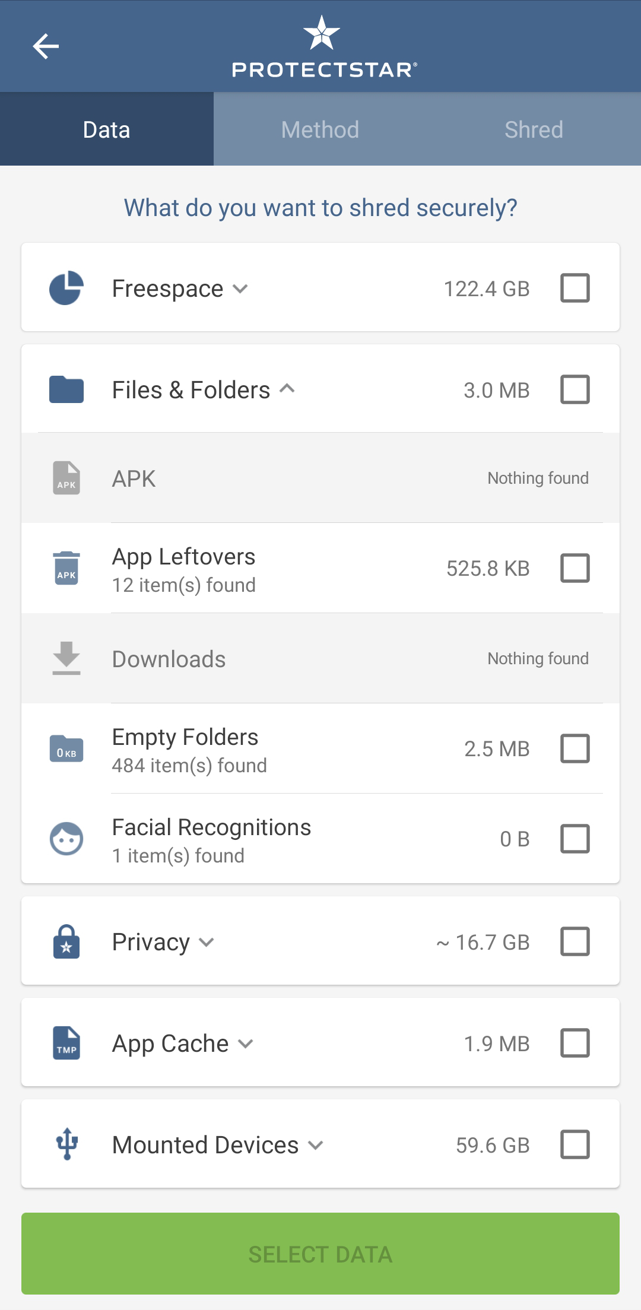Viewport: 641px width, 1310px height.
Task: Tap the Downloads row label
Action: [169, 659]
